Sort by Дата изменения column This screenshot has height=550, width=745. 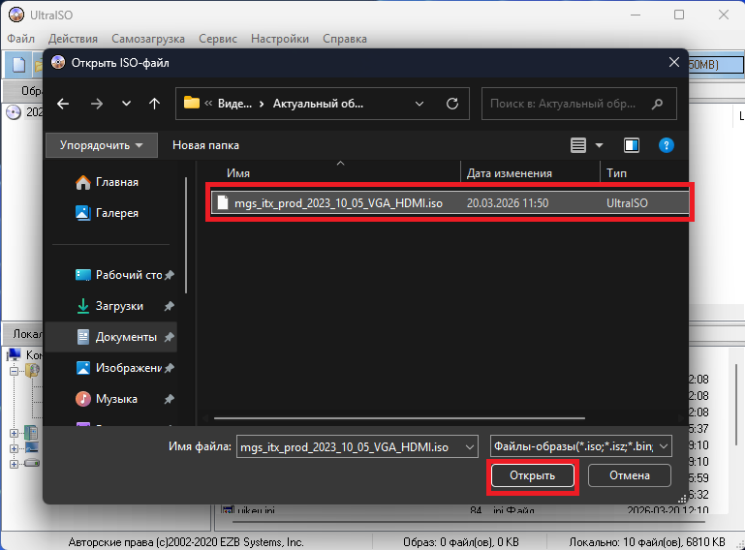510,173
